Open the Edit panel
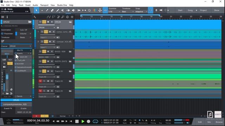 (x=200, y=122)
